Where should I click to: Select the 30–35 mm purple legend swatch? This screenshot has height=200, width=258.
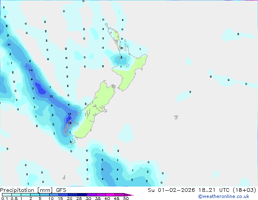click(x=92, y=195)
